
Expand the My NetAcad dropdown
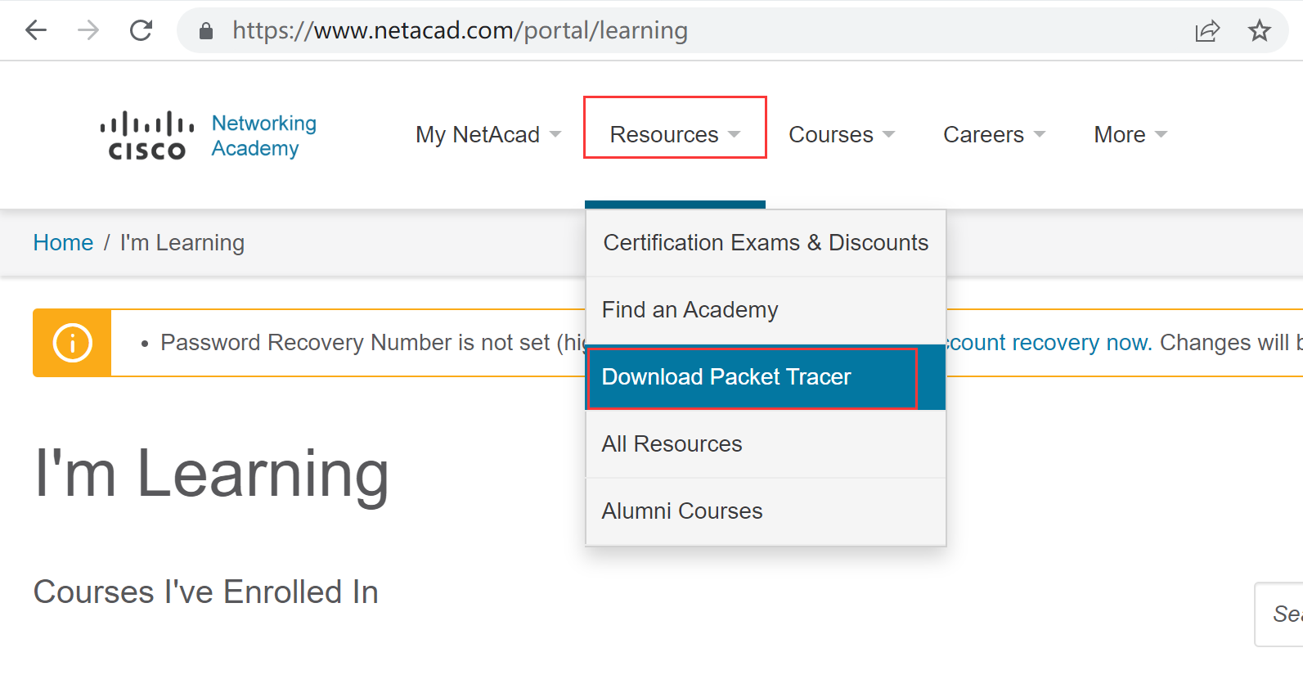[x=488, y=134]
